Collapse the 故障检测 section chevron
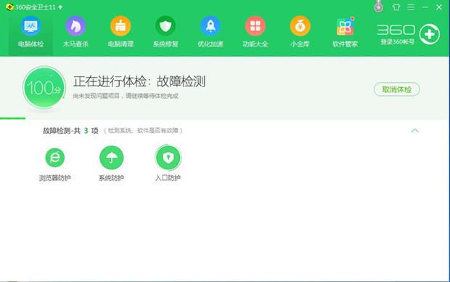This screenshot has width=450, height=282. [x=414, y=131]
